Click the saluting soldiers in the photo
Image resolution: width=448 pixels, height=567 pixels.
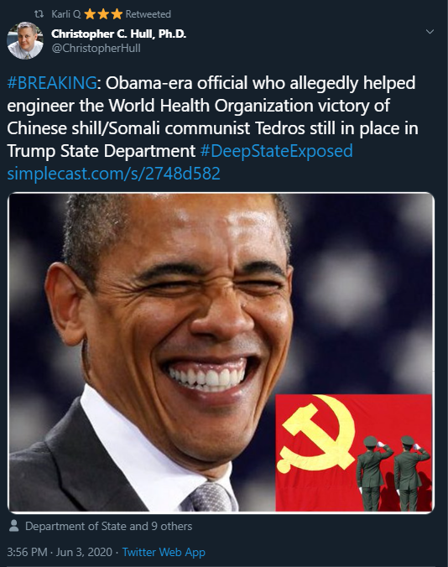pyautogui.click(x=393, y=473)
